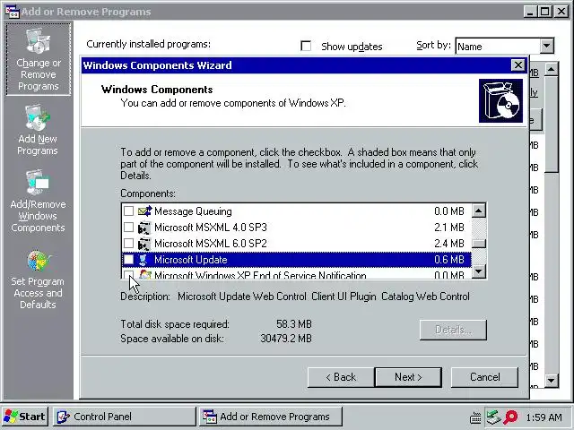Click the 30479.2 MB space available value
This screenshot has height=430, width=574.
click(286, 339)
